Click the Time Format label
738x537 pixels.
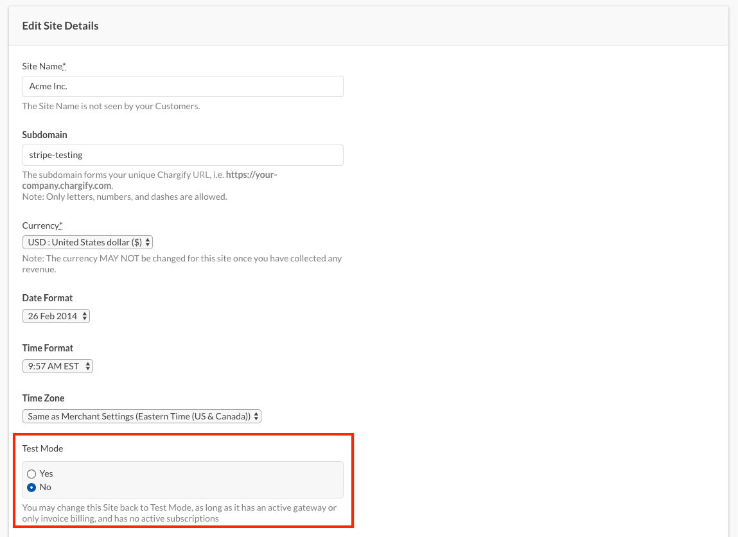click(x=48, y=348)
